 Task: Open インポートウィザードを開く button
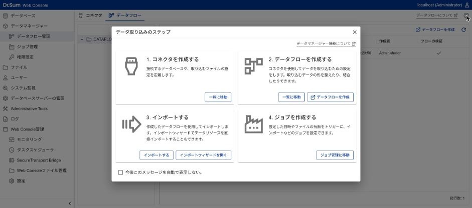pos(204,155)
